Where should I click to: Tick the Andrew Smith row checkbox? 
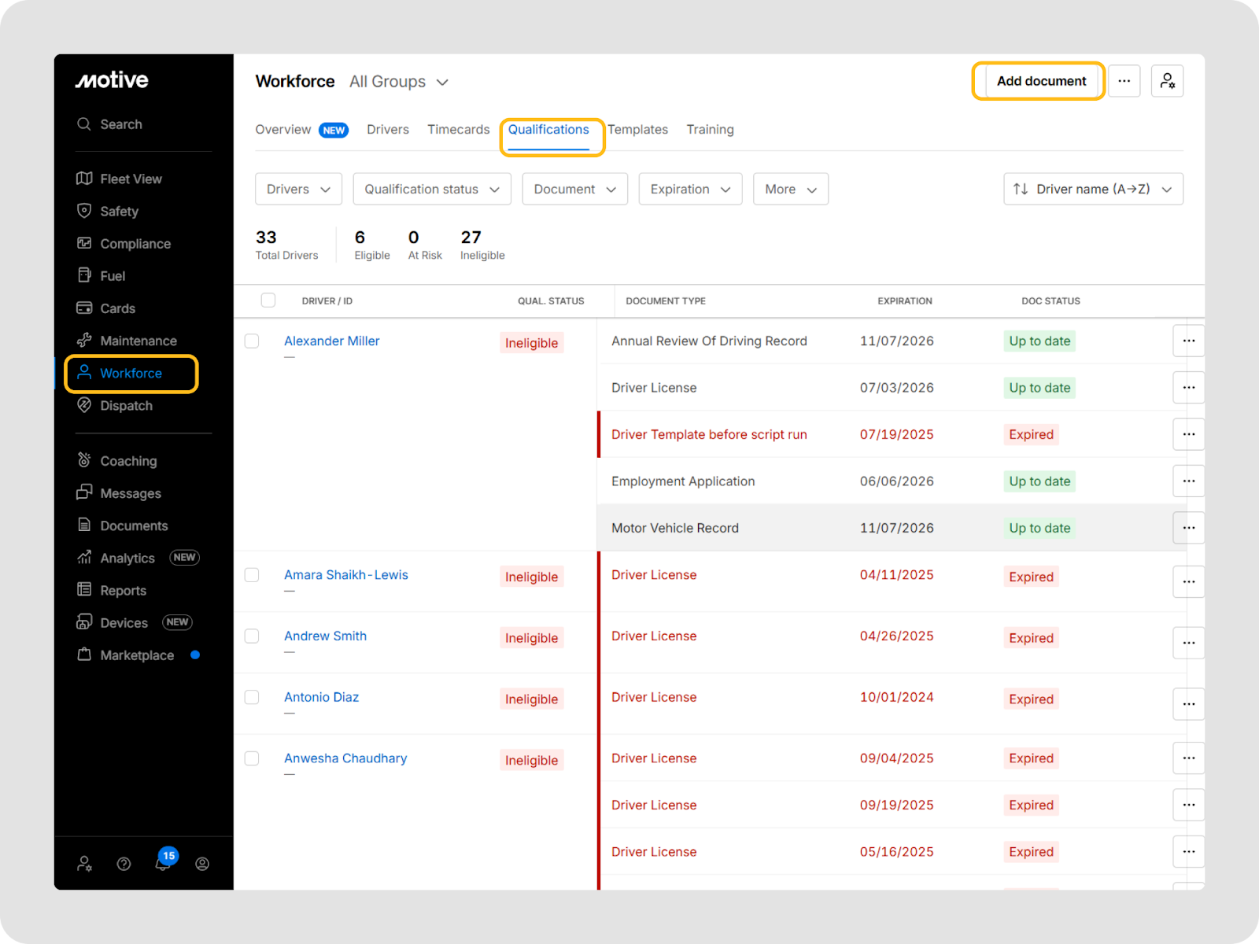click(252, 636)
